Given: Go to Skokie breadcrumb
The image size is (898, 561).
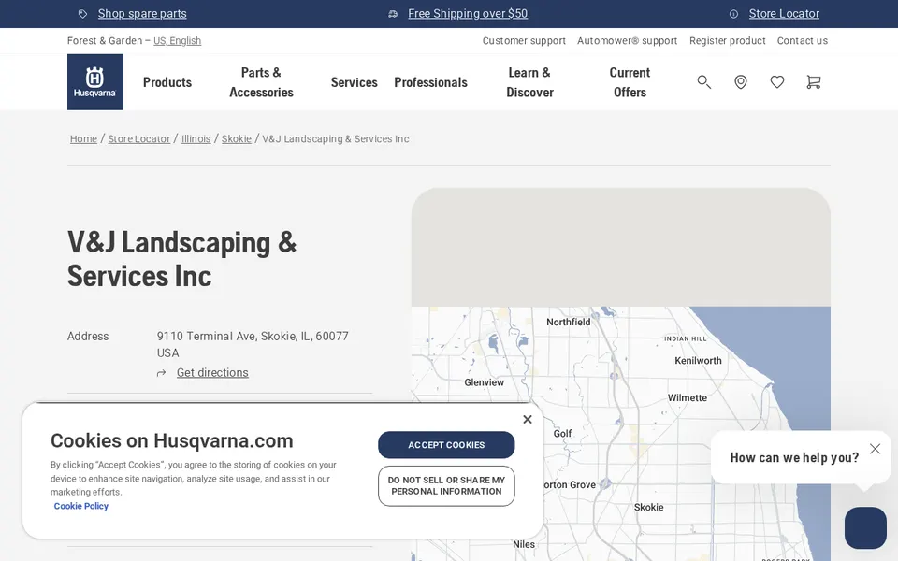Looking at the screenshot, I should coord(237,139).
